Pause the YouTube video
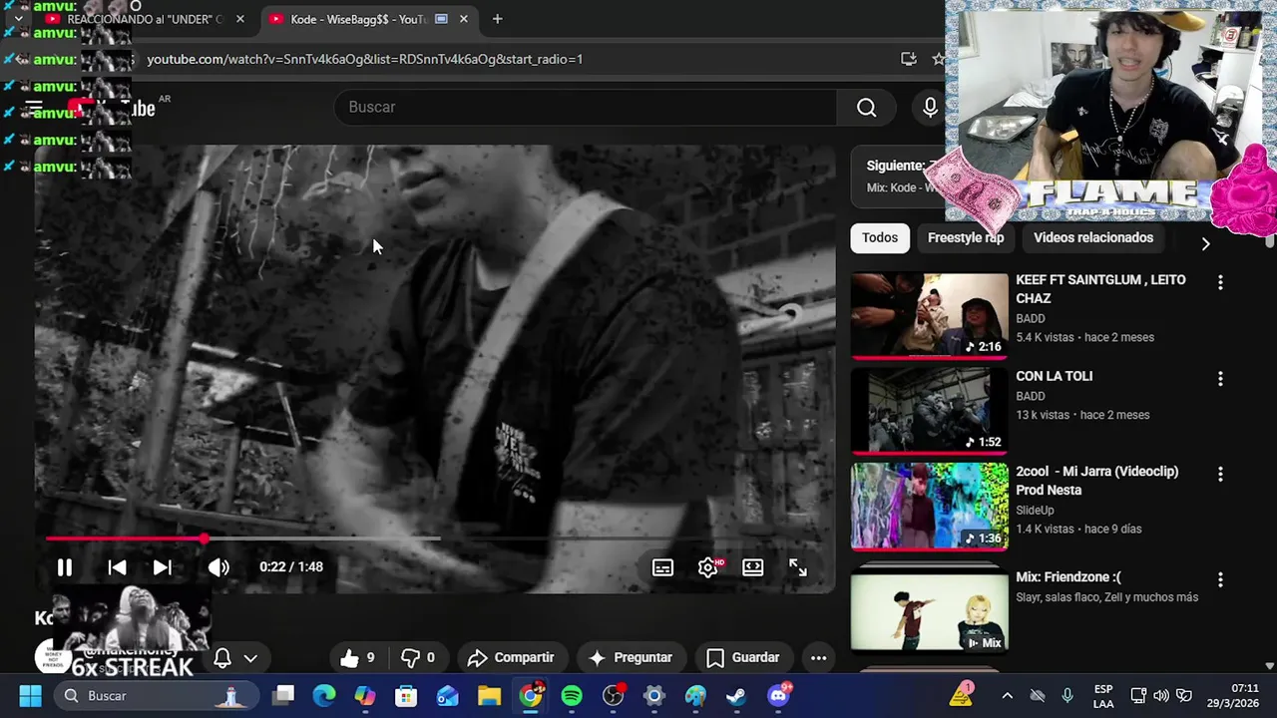This screenshot has width=1277, height=718. click(64, 567)
